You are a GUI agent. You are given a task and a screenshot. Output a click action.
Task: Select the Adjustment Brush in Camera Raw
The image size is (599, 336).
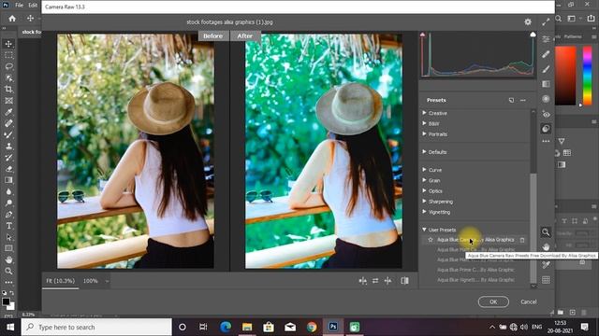point(546,69)
